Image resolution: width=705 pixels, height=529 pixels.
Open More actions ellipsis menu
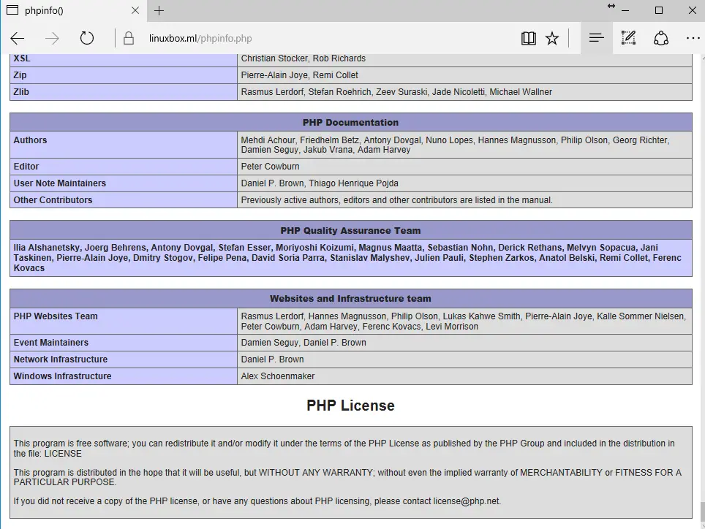pyautogui.click(x=693, y=39)
